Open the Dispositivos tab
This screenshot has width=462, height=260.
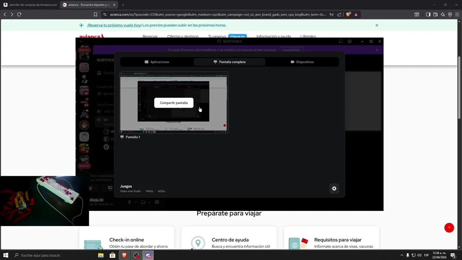tap(302, 62)
